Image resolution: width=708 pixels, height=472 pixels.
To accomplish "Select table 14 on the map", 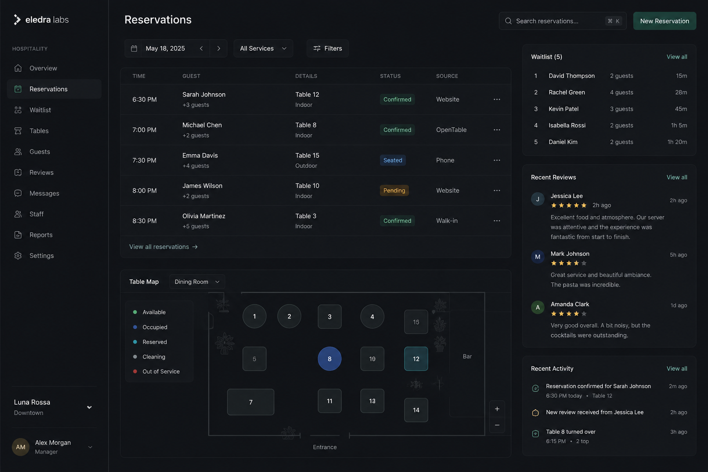I will tap(416, 410).
